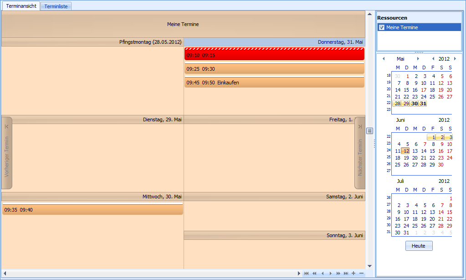The height and width of the screenshot is (280, 466).
Task: Click next page double-arrow navigator icon
Action: [338, 273]
